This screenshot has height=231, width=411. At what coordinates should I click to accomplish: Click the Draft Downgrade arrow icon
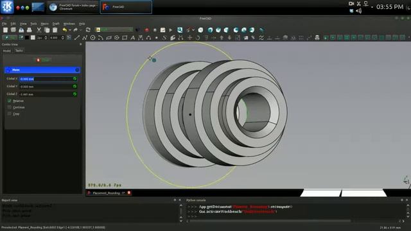tap(229, 38)
